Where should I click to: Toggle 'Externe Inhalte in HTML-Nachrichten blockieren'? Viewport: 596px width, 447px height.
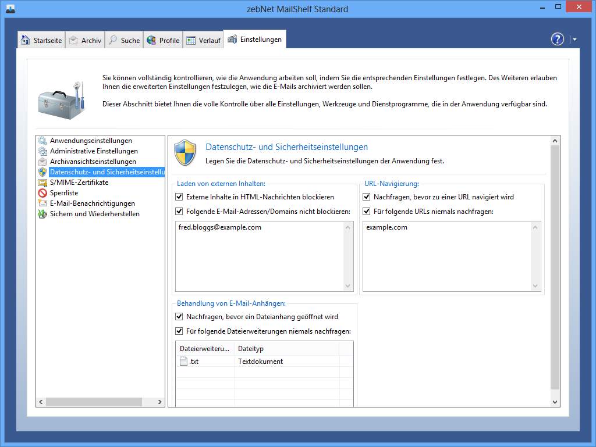pyautogui.click(x=179, y=197)
